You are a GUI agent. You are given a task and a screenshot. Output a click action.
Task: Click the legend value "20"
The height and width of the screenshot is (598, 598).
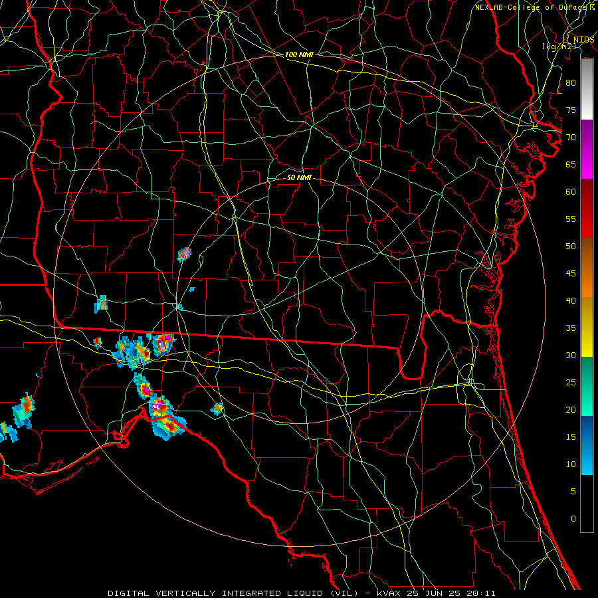[x=571, y=409]
